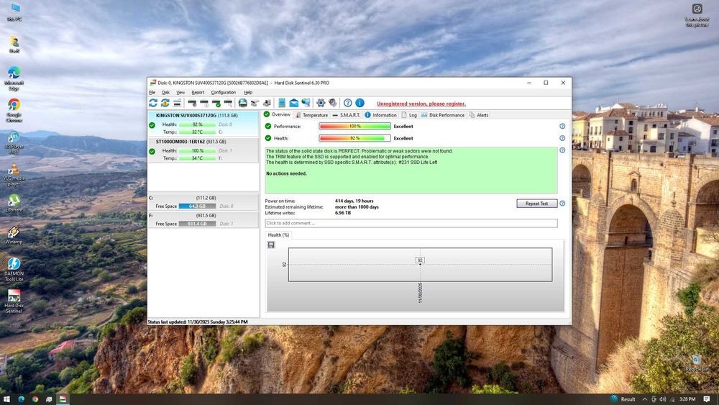The height and width of the screenshot is (405, 719).
Task: Select the Health (%) graph tab
Action: click(278, 235)
